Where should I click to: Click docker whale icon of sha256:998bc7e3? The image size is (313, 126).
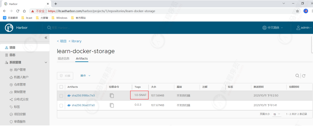pyautogui.click(x=69, y=96)
